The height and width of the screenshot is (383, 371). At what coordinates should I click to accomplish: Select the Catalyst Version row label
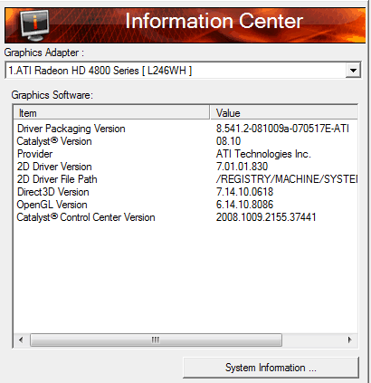click(x=54, y=141)
